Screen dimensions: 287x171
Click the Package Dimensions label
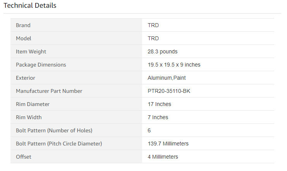point(41,65)
